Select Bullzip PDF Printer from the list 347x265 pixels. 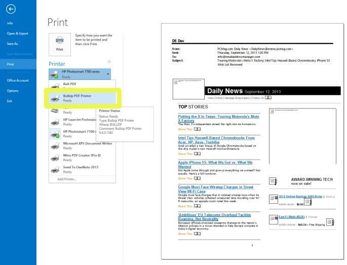82,98
